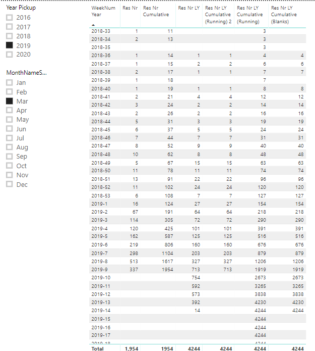This screenshot has width=315, height=351.
Task: Select the 2019-1 week row label
Action: [x=99, y=204]
